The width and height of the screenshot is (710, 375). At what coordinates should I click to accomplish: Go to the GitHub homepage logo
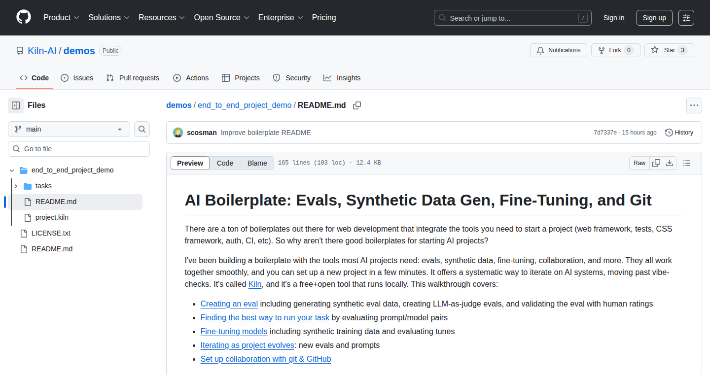coord(24,17)
